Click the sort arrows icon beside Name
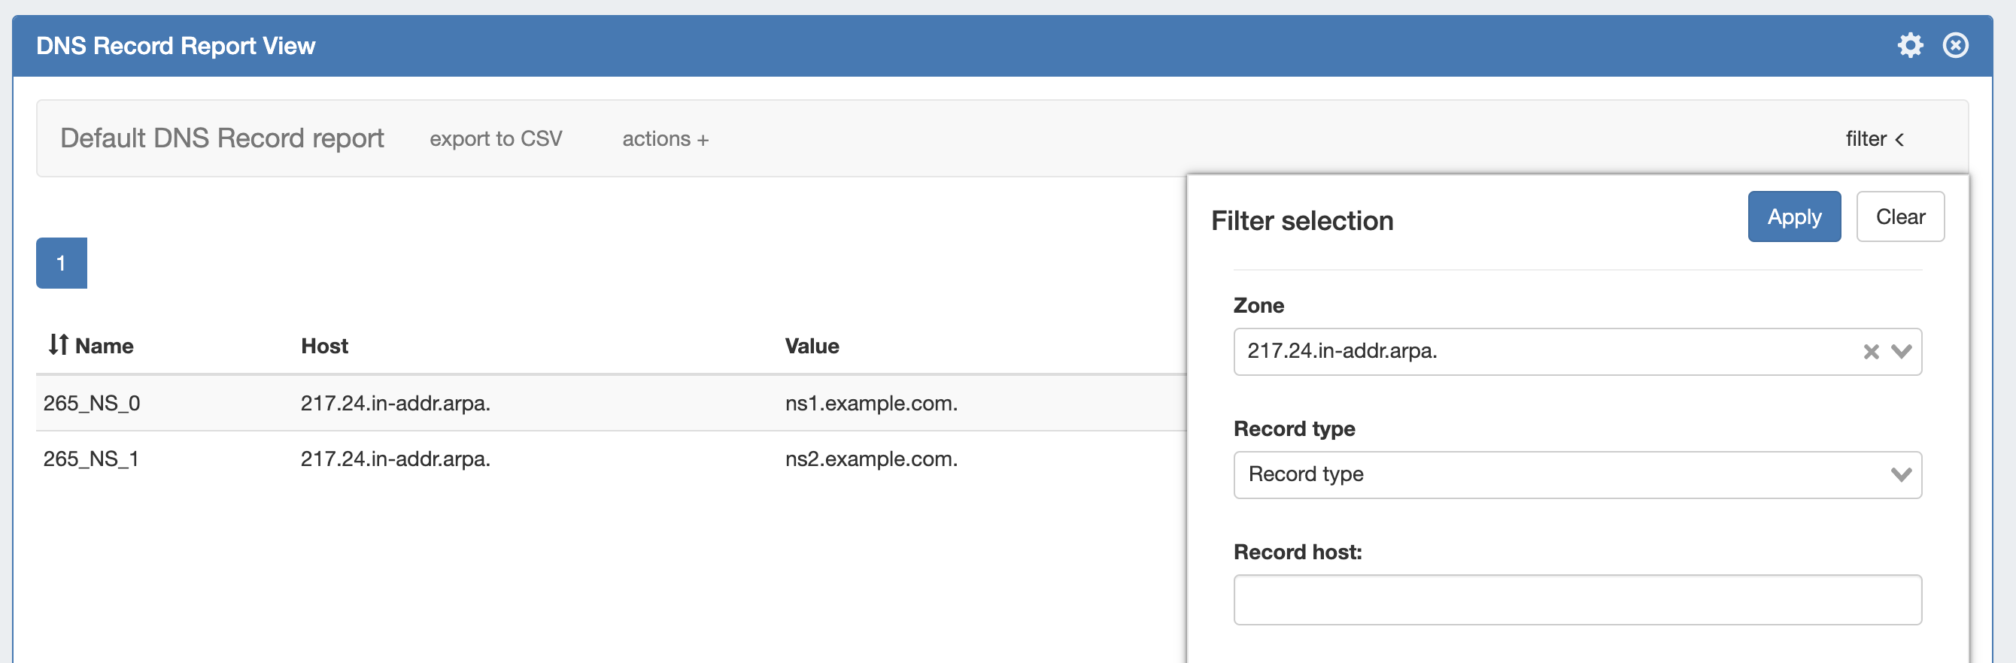 pyautogui.click(x=58, y=345)
